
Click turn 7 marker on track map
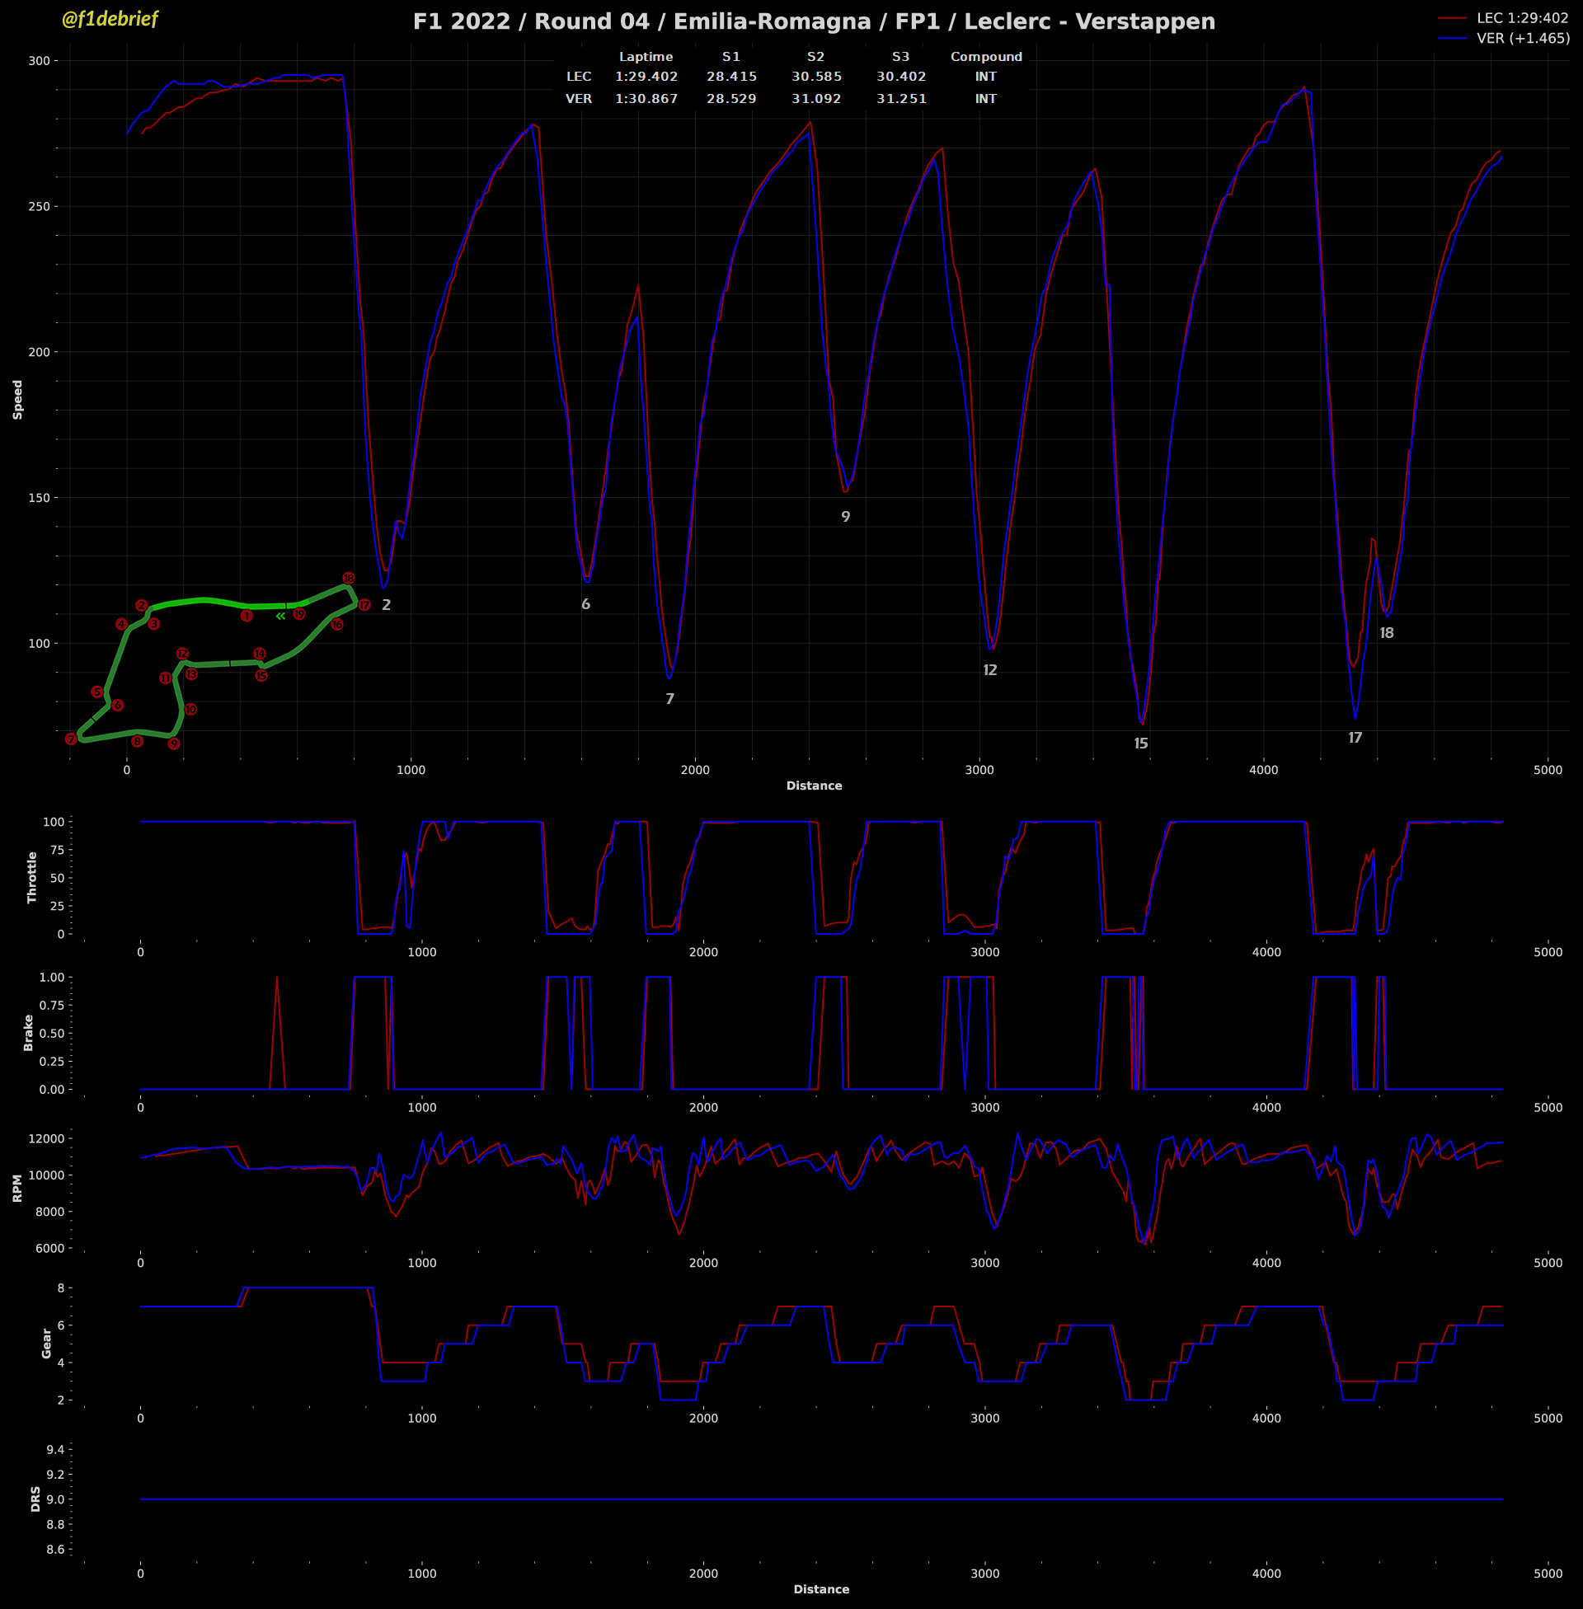(71, 739)
